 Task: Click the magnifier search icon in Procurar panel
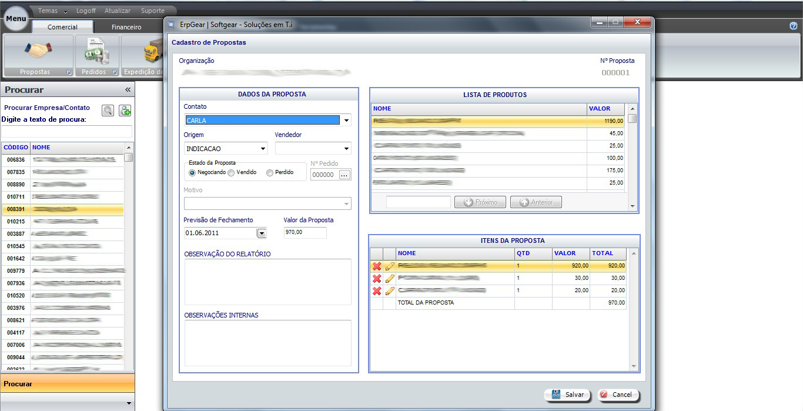pos(108,111)
